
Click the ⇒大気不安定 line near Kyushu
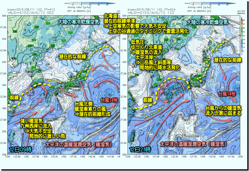click(38, 131)
